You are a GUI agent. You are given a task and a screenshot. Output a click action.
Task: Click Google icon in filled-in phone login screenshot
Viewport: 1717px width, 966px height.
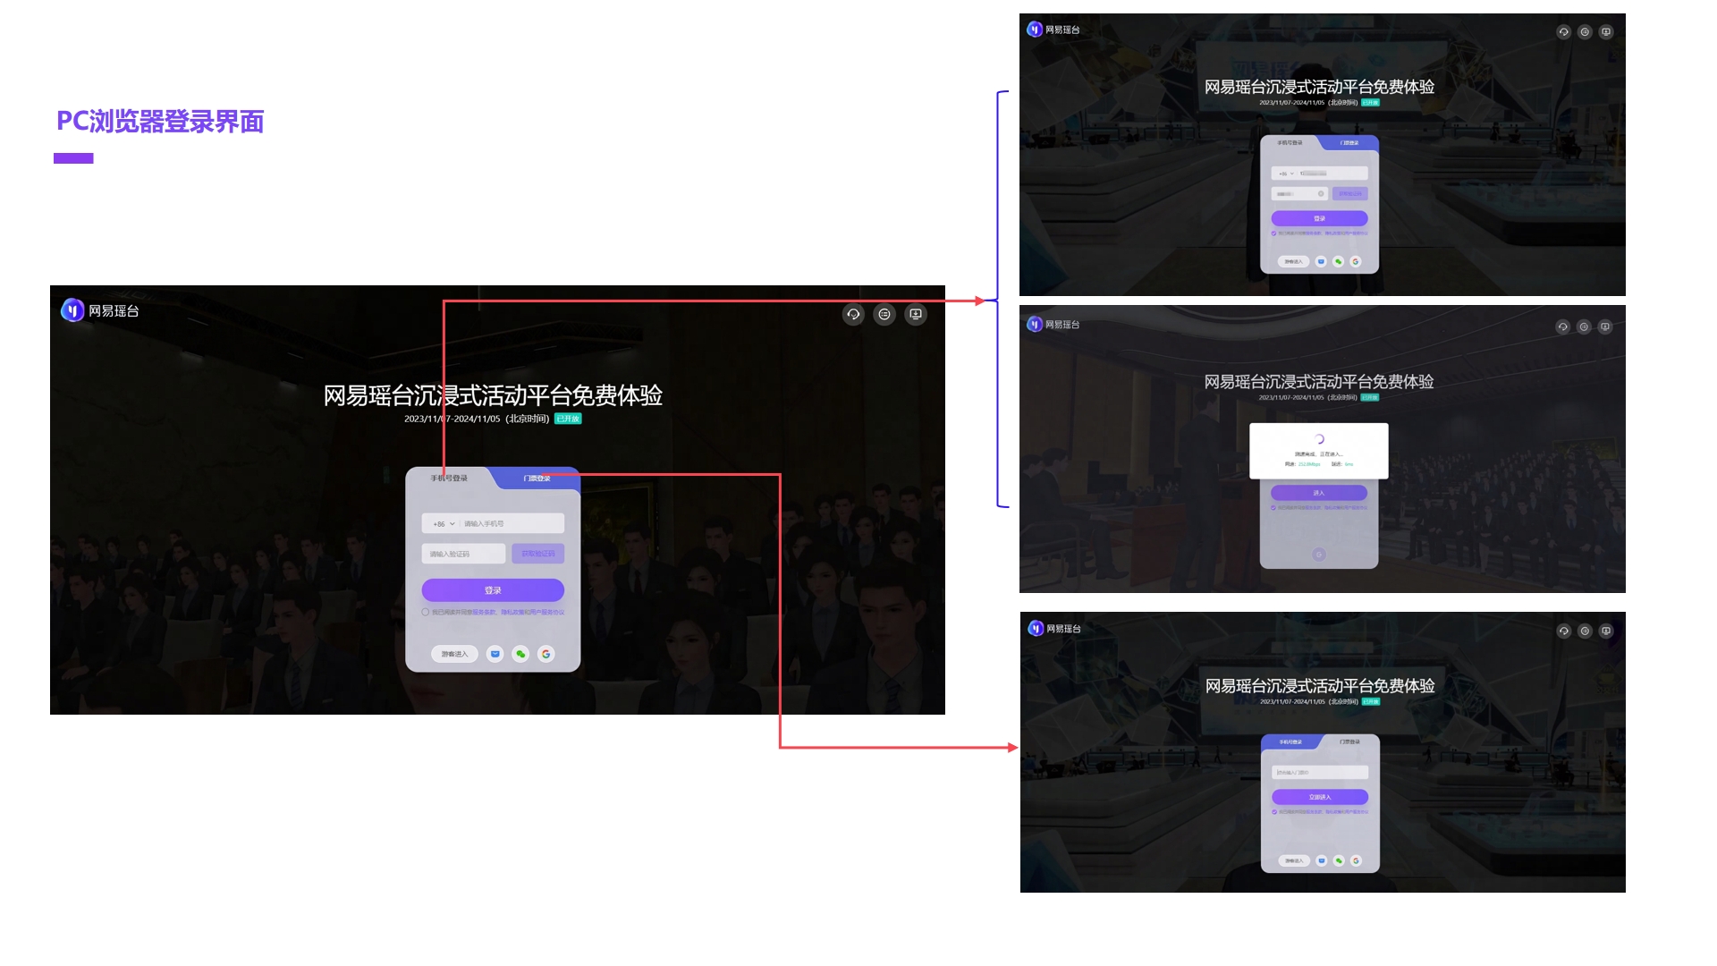pos(1356,261)
